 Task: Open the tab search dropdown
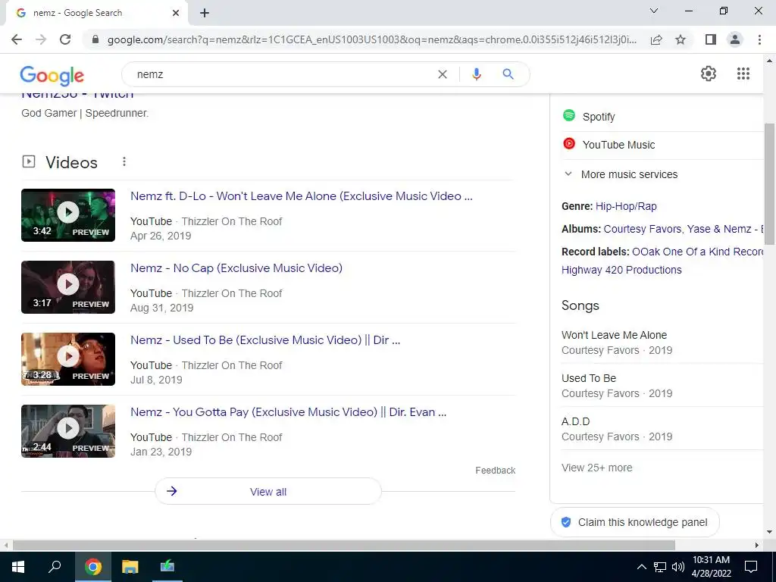click(654, 11)
